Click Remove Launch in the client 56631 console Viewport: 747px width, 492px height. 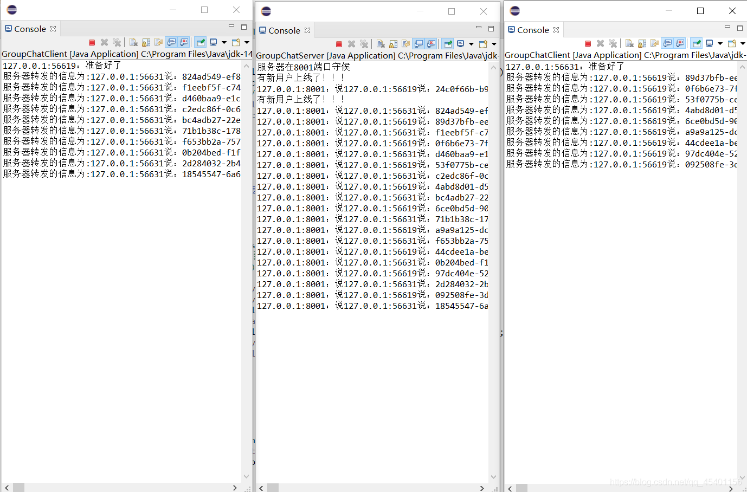click(x=600, y=43)
